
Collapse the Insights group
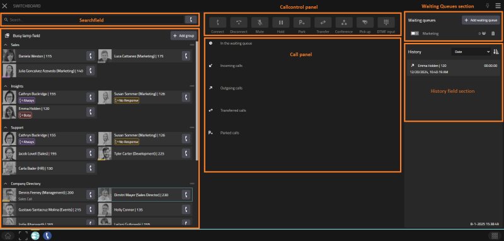[6, 86]
